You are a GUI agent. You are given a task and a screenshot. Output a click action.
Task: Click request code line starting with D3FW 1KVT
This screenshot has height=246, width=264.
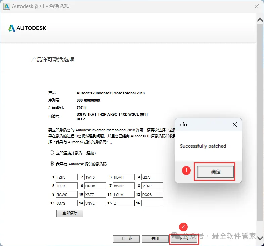tap(113, 114)
